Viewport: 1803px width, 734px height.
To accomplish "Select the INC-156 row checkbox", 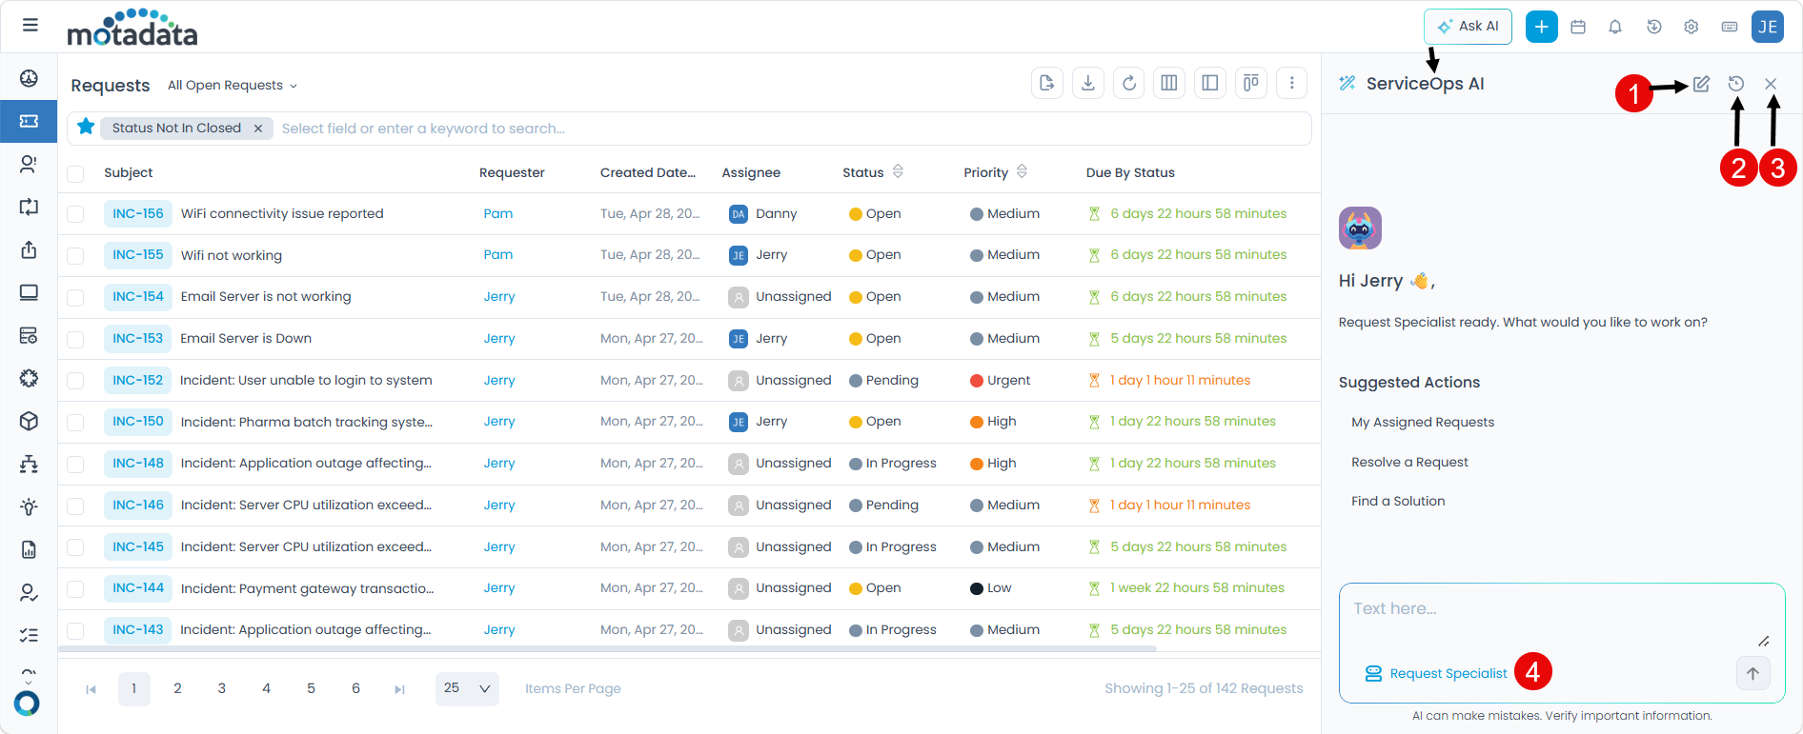I will pos(75,214).
